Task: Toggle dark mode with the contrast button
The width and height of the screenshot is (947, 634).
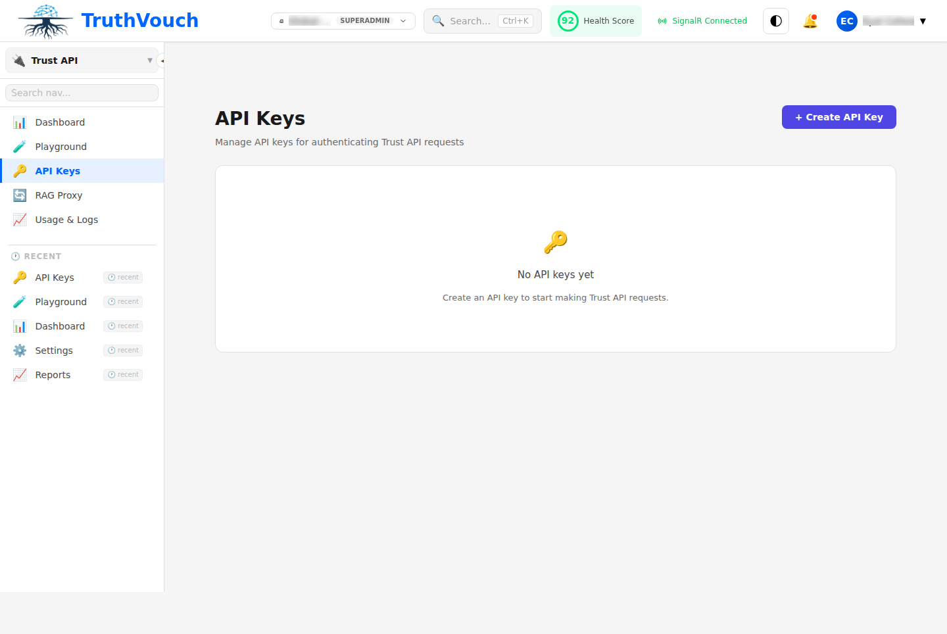Action: pos(775,20)
